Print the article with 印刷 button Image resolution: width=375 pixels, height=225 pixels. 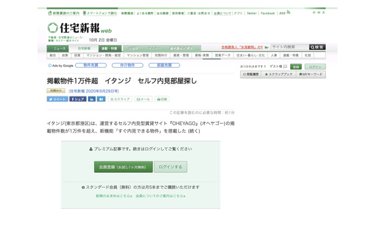tap(162, 99)
